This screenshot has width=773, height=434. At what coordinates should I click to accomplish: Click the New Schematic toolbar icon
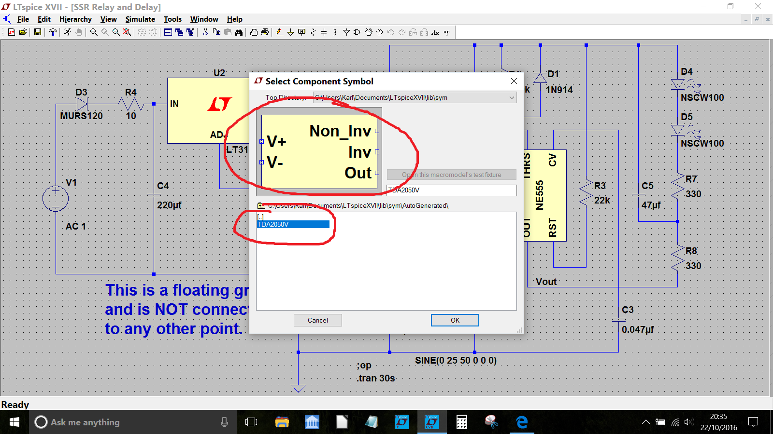pos(12,32)
